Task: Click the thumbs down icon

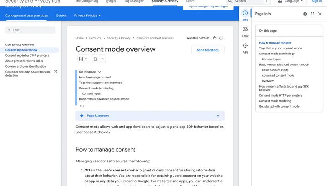Action: 221,38
